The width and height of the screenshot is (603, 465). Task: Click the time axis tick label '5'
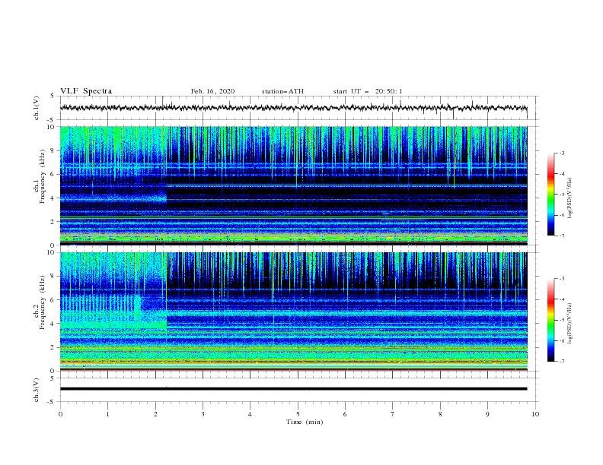click(x=298, y=414)
